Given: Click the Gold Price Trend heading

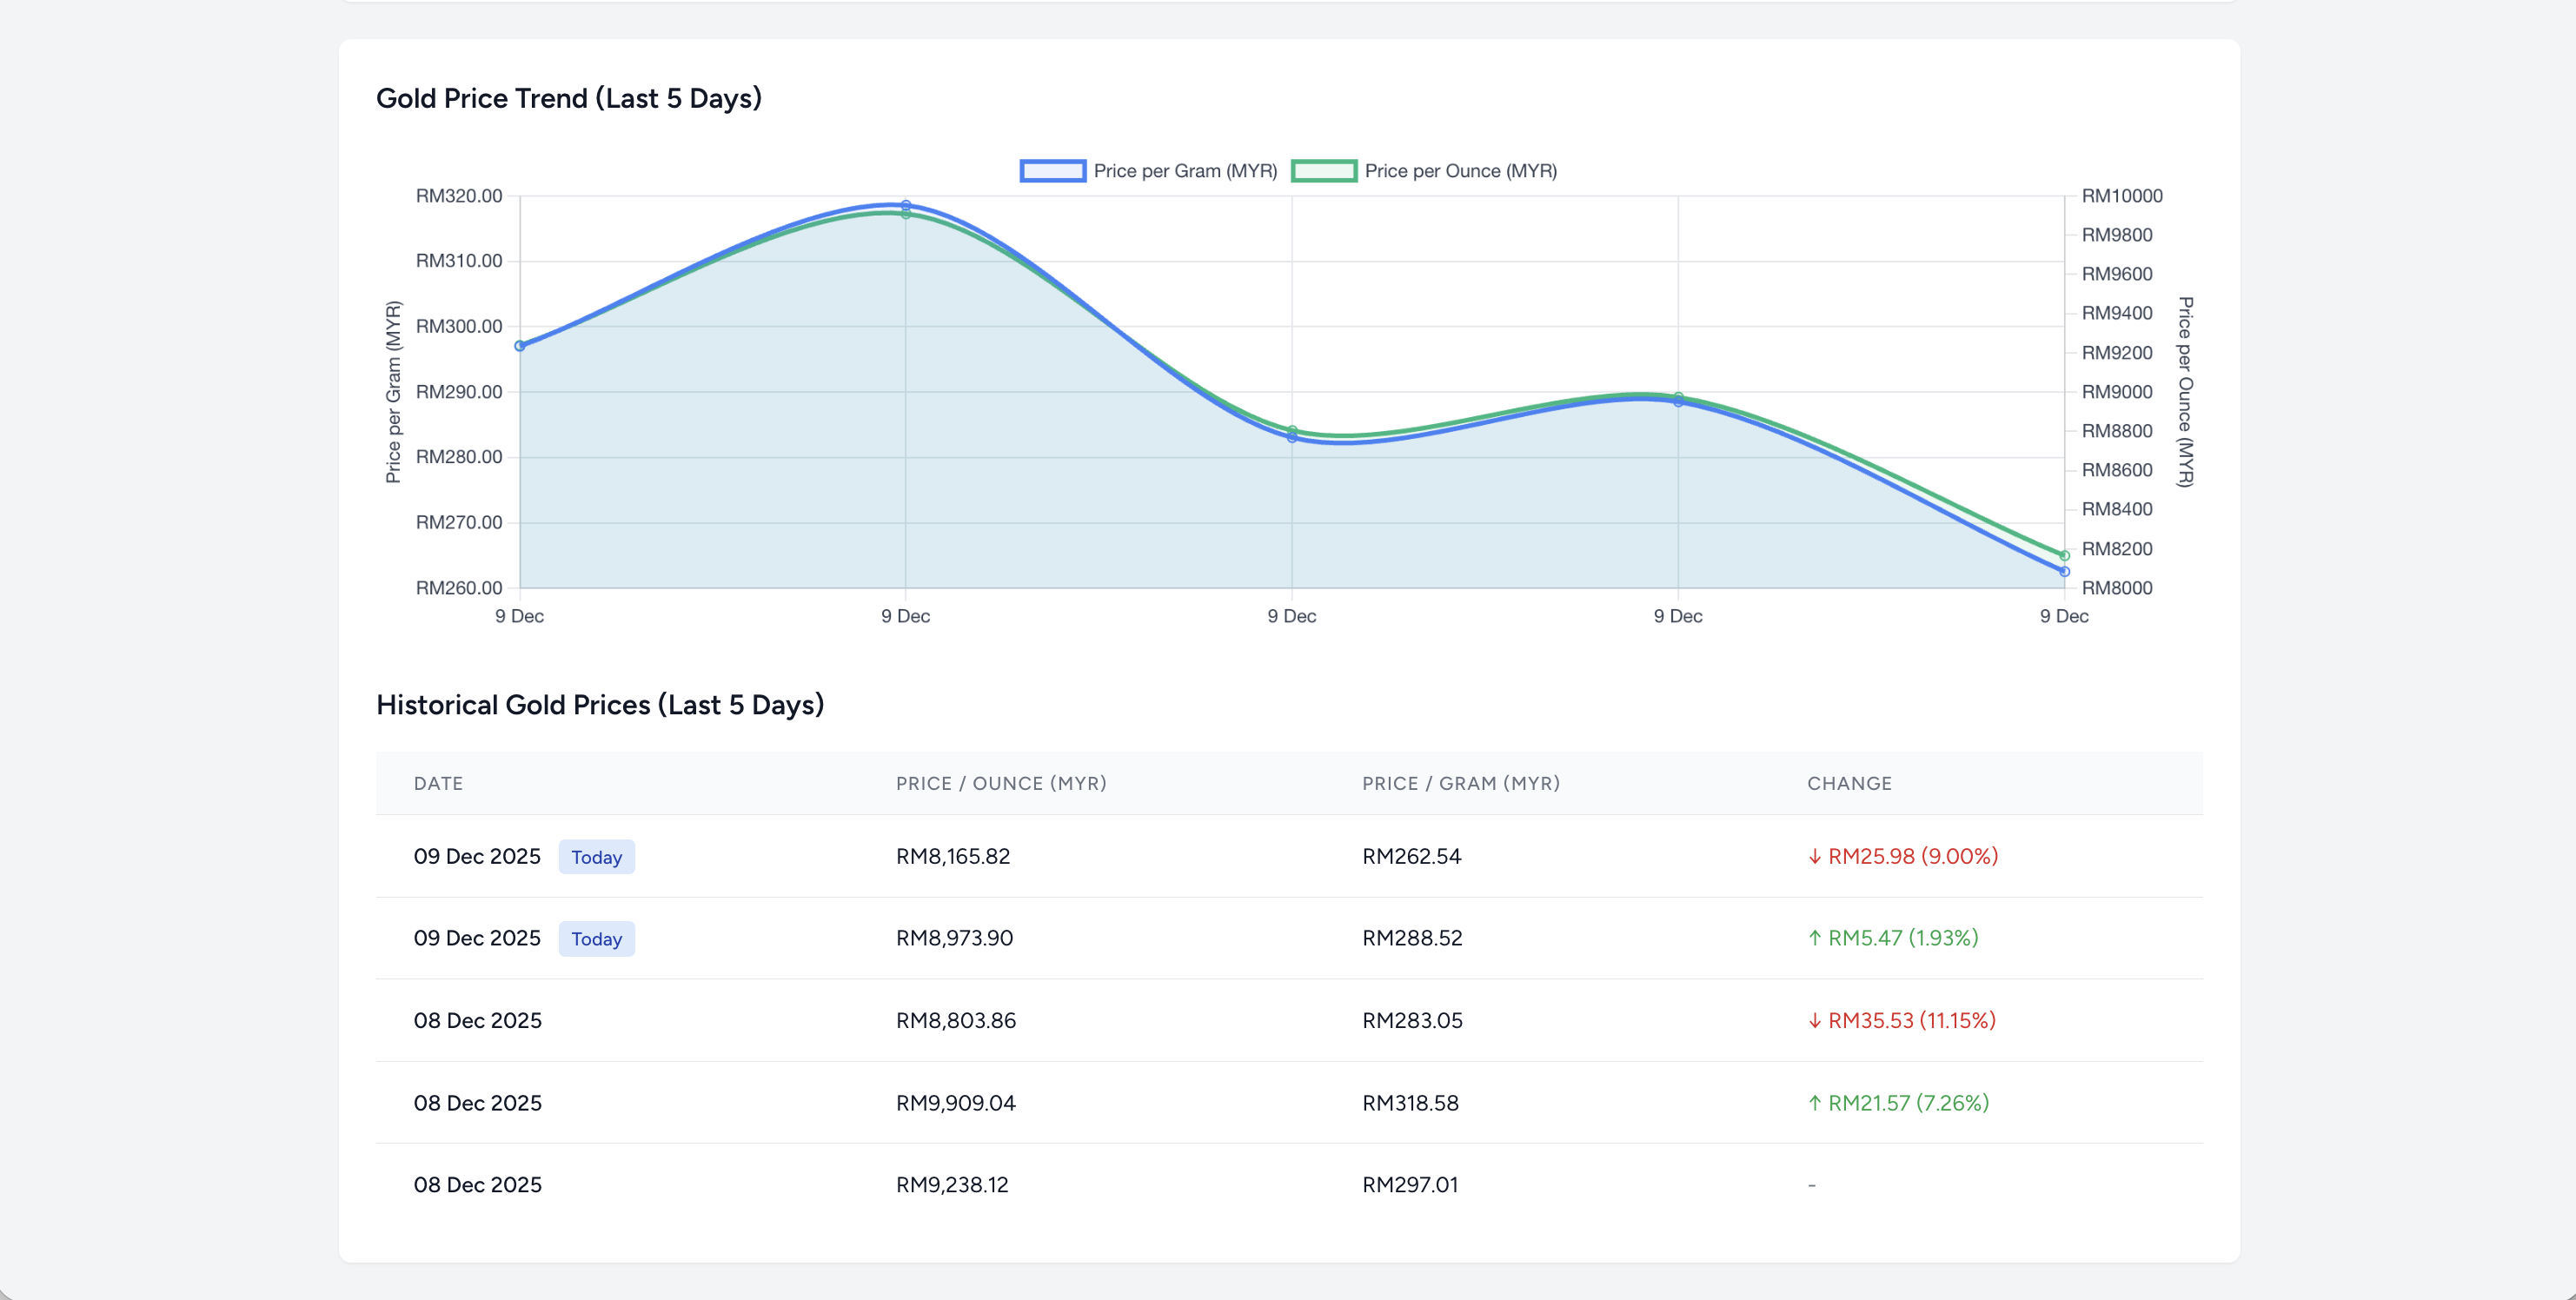Looking at the screenshot, I should click(568, 97).
